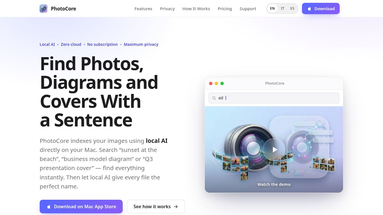The image size is (383, 215).
Task: Click the PhotoCore mockup window title
Action: 275,83
